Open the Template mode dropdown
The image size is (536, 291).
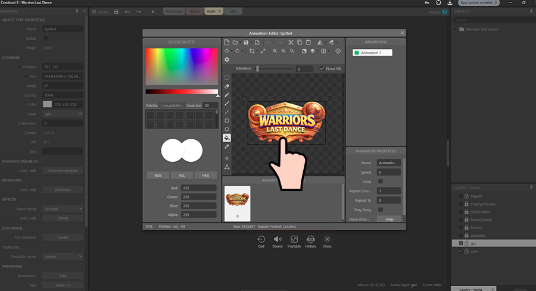click(63, 256)
